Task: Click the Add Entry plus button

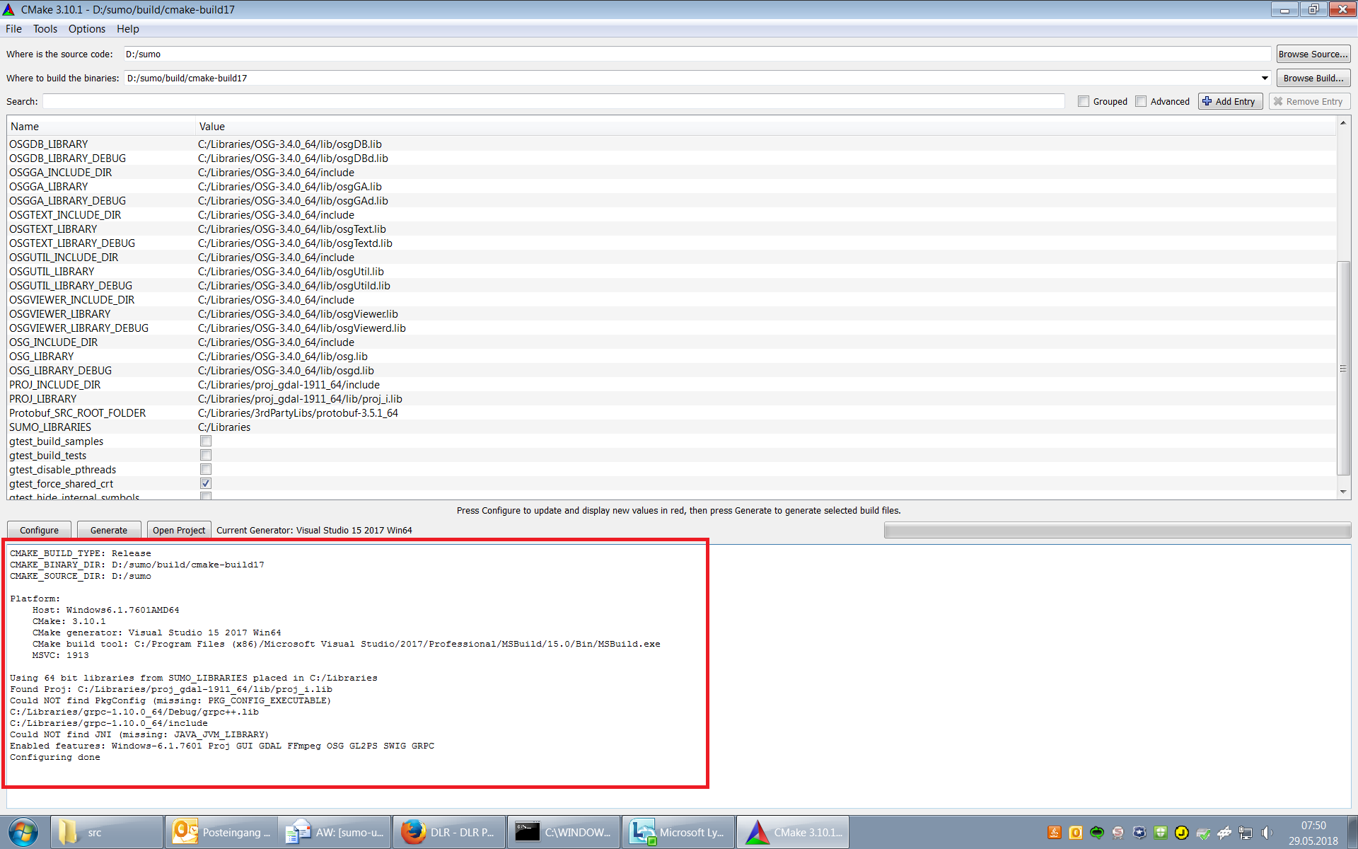Action: tap(1230, 102)
